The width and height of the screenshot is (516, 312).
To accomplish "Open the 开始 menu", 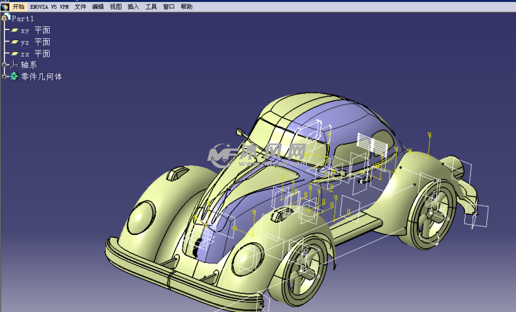I will pyautogui.click(x=19, y=6).
